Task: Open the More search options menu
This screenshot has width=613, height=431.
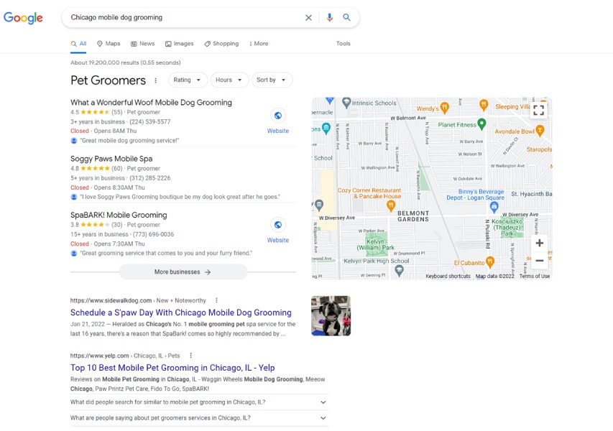Action: [x=259, y=44]
